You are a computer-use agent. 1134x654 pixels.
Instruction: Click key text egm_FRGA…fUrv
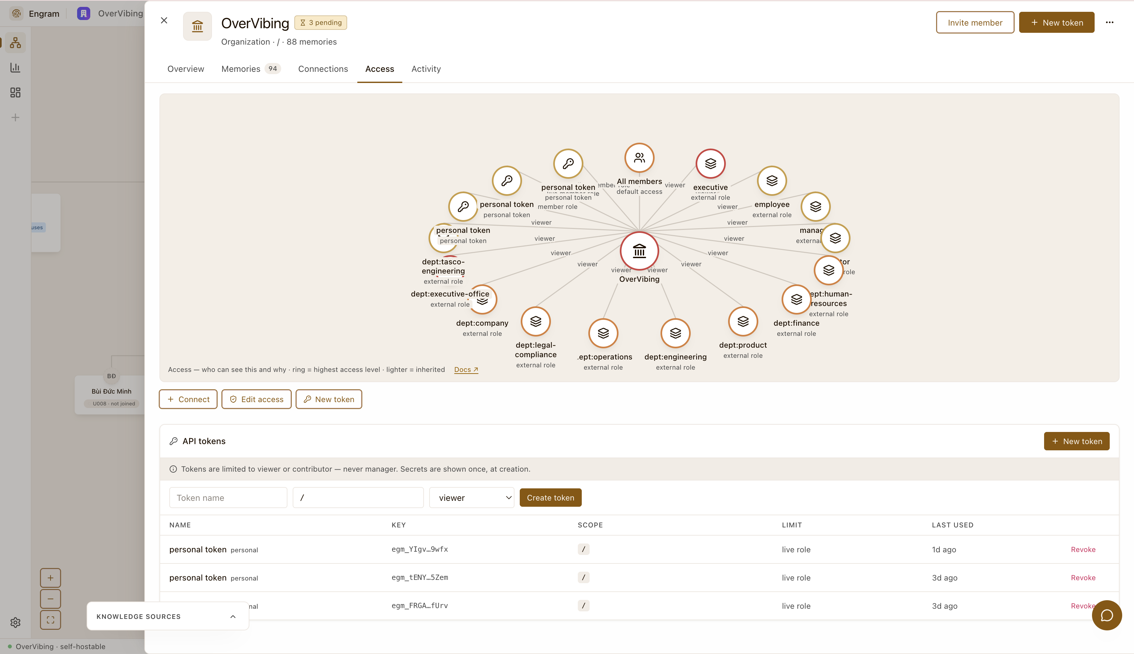tap(420, 606)
